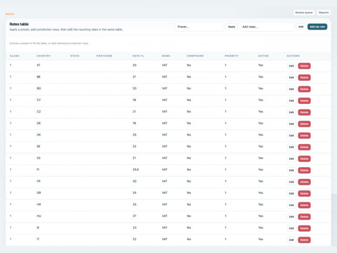The height and width of the screenshot is (253, 337).
Task: Edit the ES rate row
Action: [291, 159]
